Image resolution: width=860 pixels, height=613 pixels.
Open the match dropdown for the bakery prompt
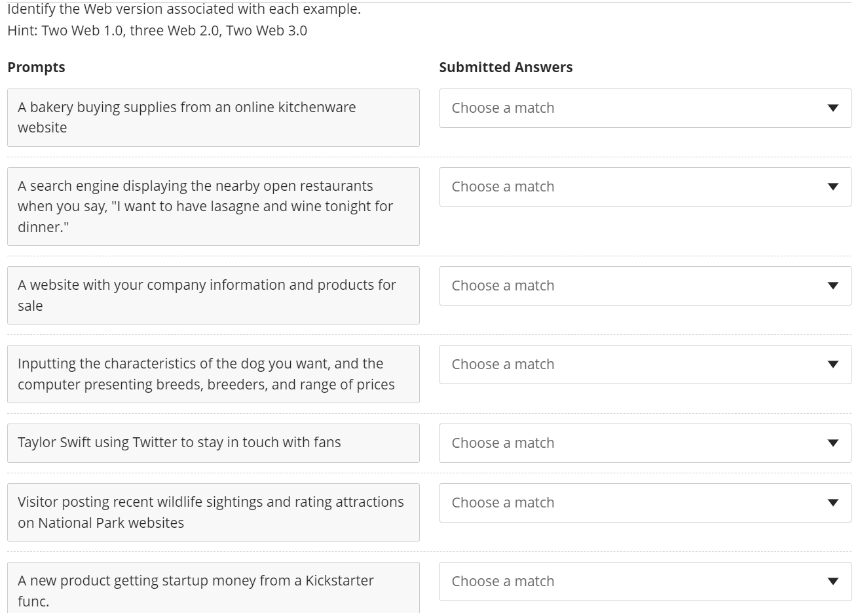(645, 108)
